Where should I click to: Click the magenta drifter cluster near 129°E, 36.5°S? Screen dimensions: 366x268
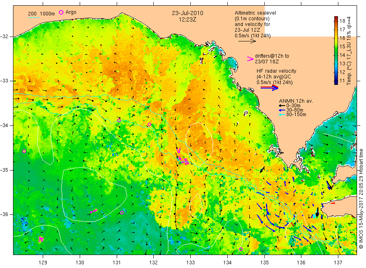41,239
